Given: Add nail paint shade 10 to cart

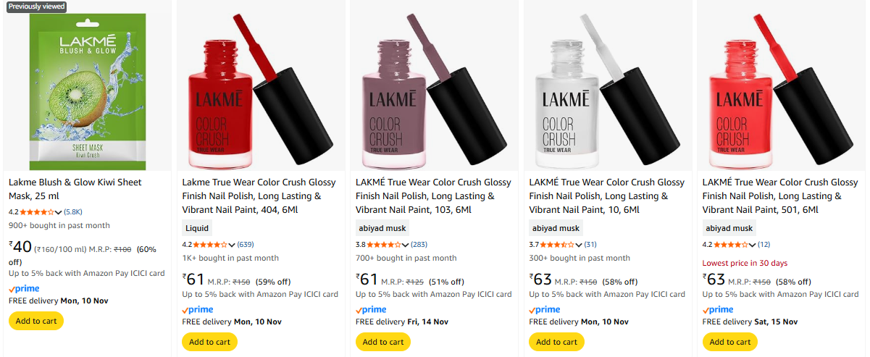Looking at the screenshot, I should [x=556, y=342].
